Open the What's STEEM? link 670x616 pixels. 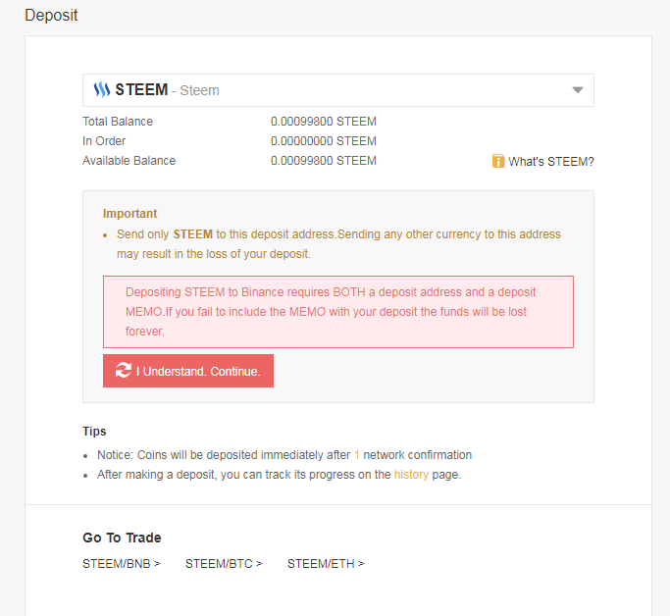(550, 162)
